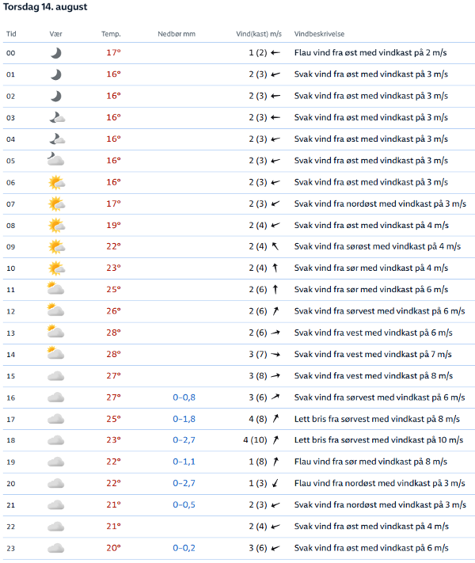Click the partly cloudy night icon at hour 03
The image size is (475, 563).
click(x=55, y=117)
